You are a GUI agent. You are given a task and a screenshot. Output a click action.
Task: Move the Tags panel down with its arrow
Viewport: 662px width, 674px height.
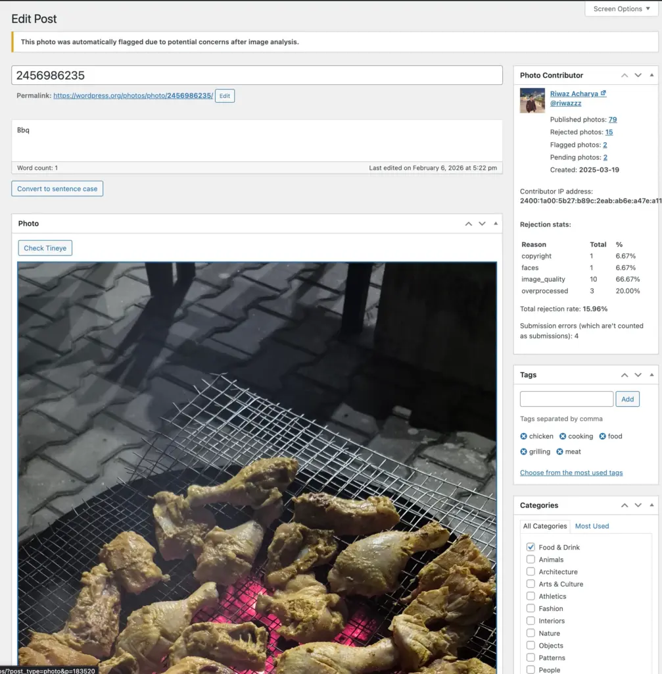638,375
